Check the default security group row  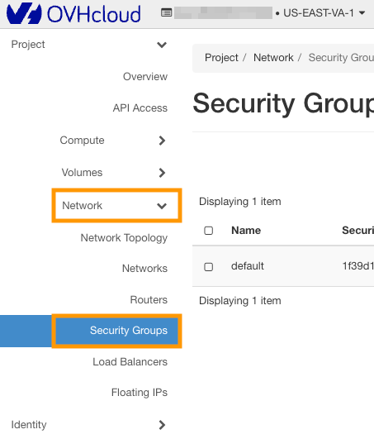(x=209, y=267)
